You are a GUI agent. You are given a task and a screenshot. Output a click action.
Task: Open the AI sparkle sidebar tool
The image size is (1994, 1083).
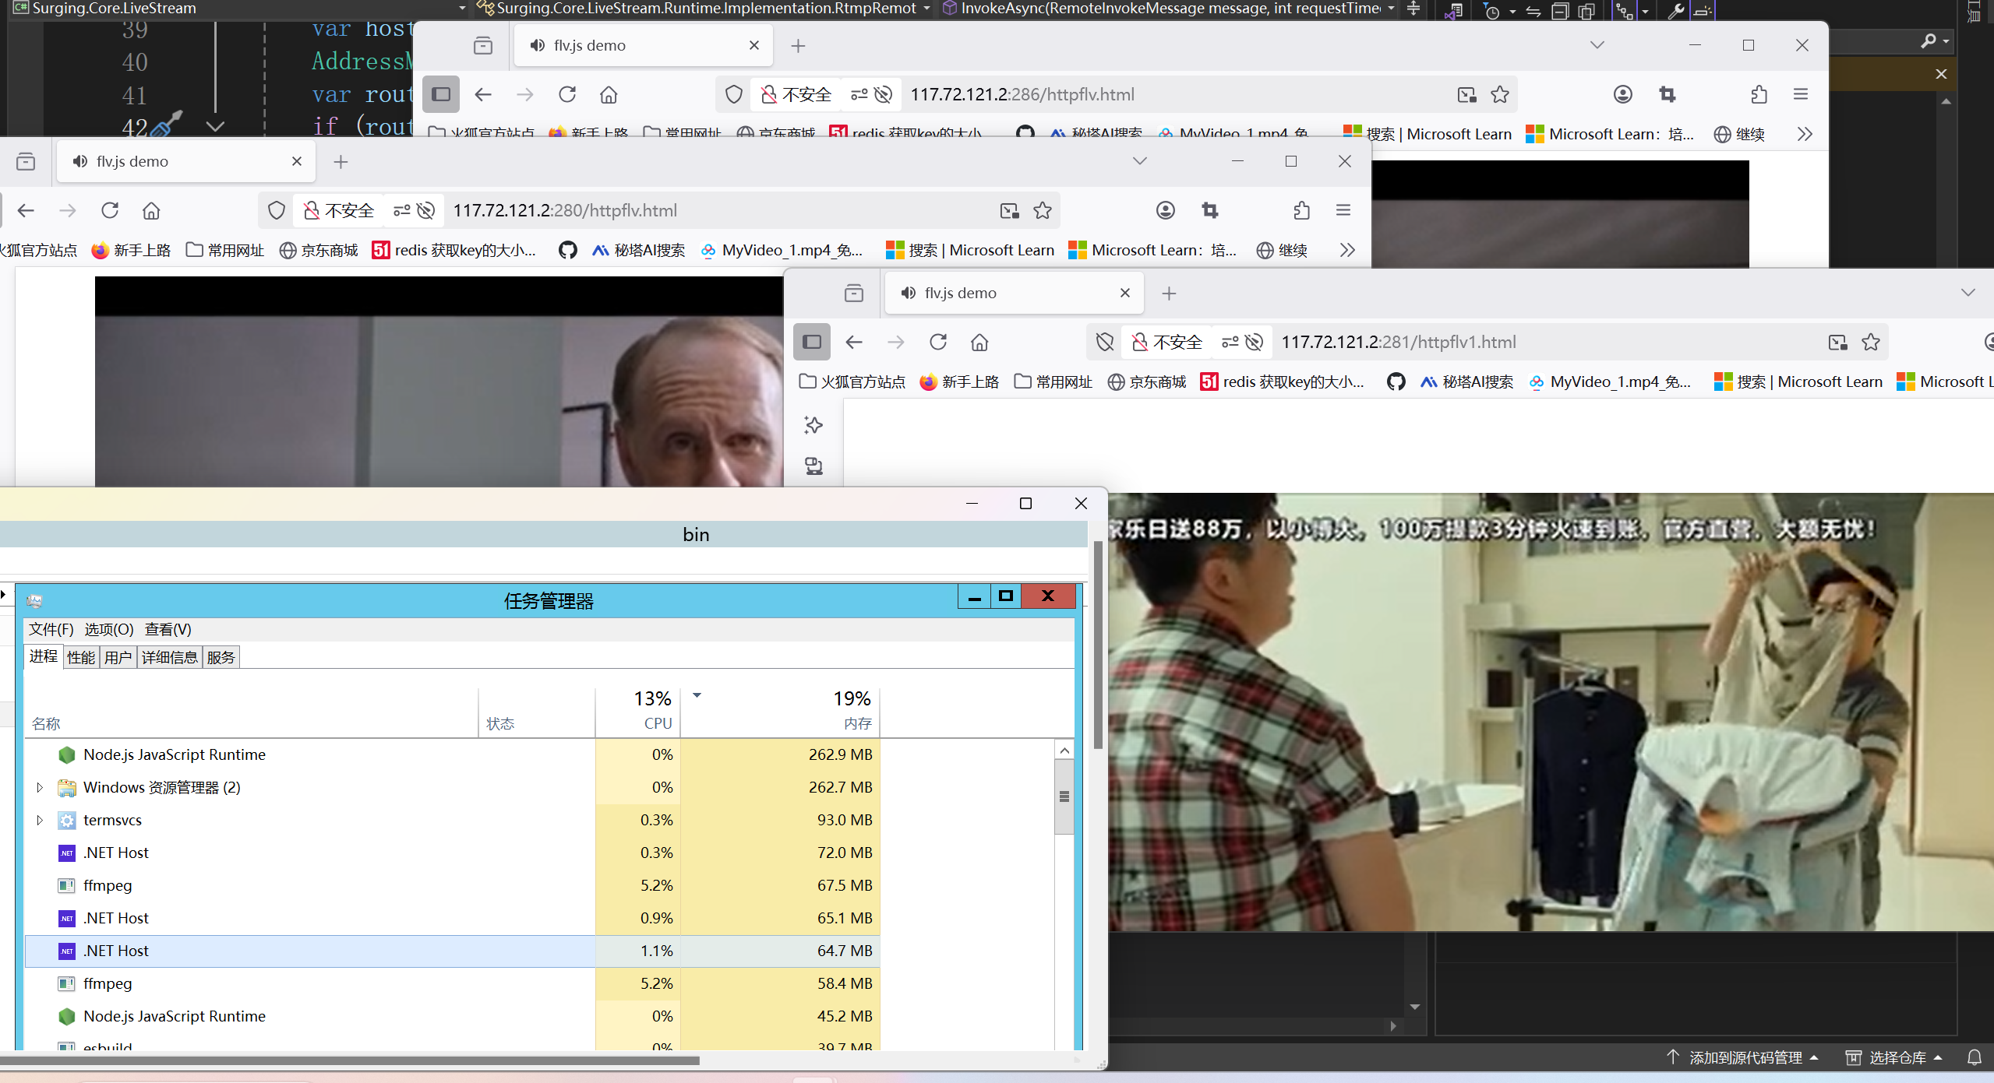pyautogui.click(x=813, y=425)
